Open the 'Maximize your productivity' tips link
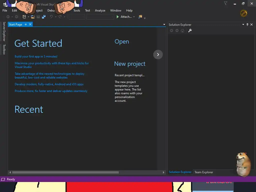256x192 pixels. [x=52, y=65]
